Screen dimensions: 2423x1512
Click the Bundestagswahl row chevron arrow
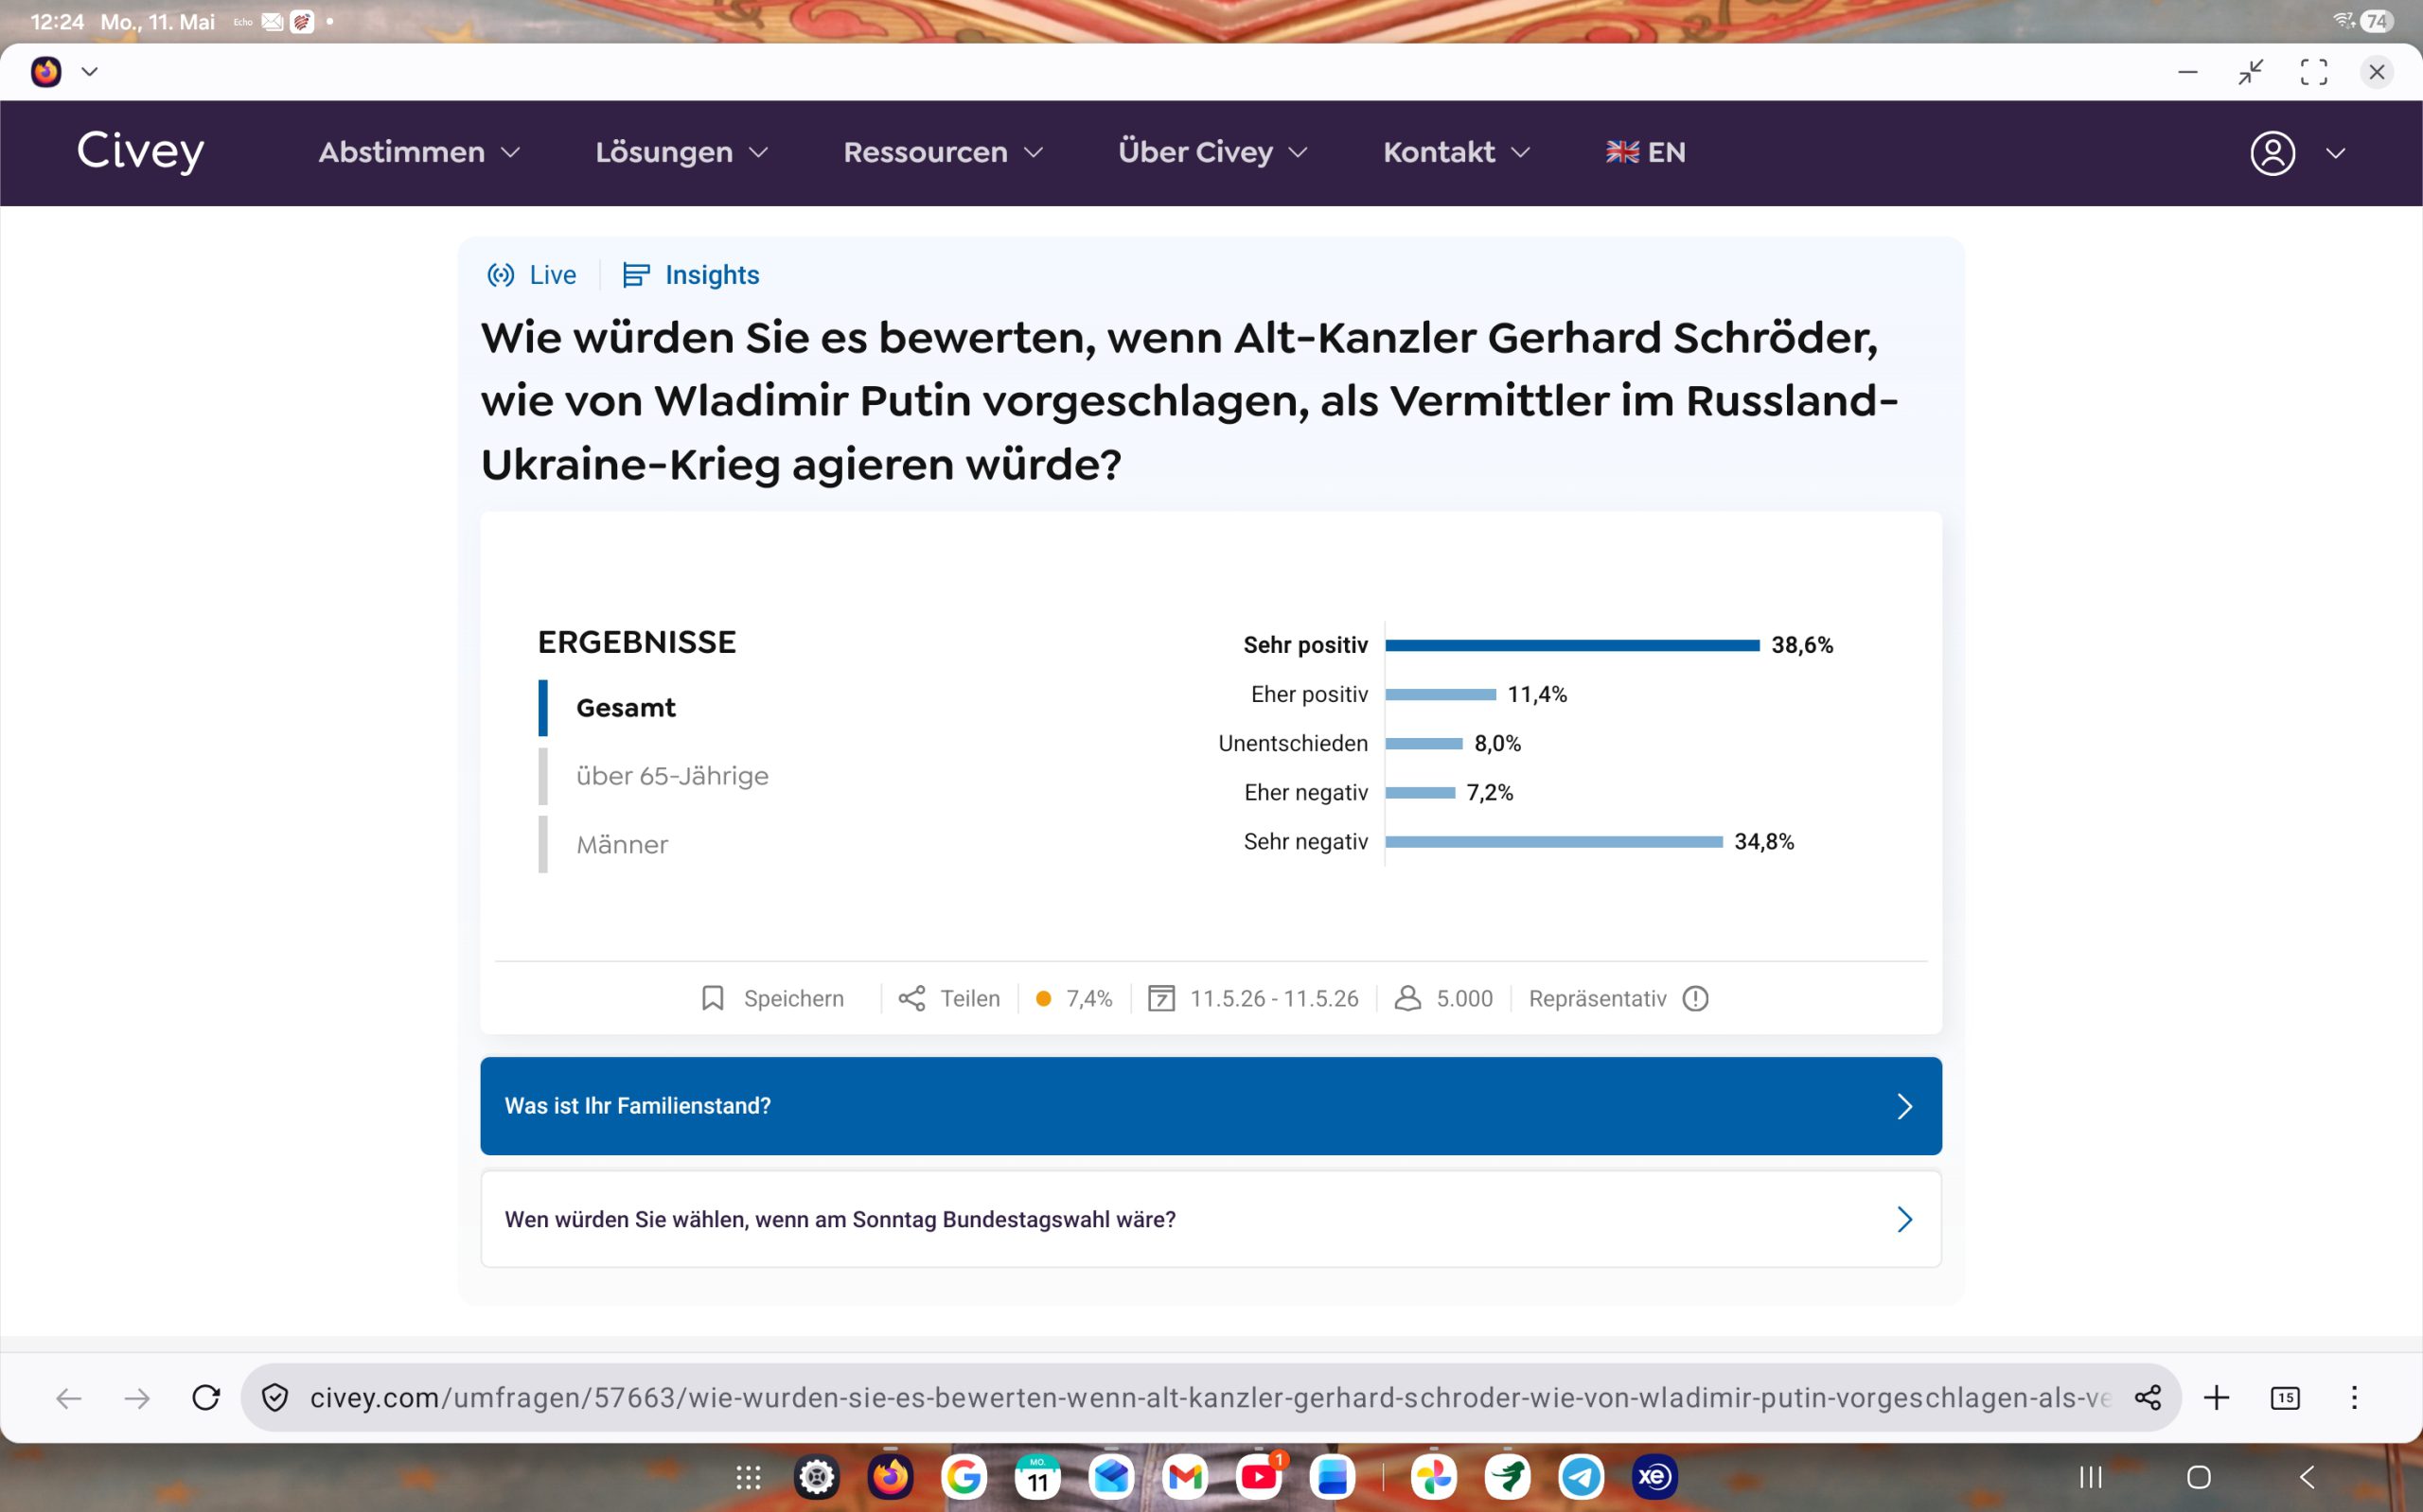click(x=1904, y=1219)
